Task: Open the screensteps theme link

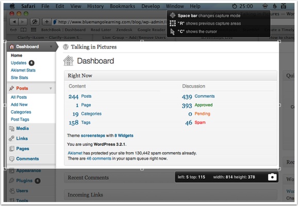Action: (x=93, y=135)
